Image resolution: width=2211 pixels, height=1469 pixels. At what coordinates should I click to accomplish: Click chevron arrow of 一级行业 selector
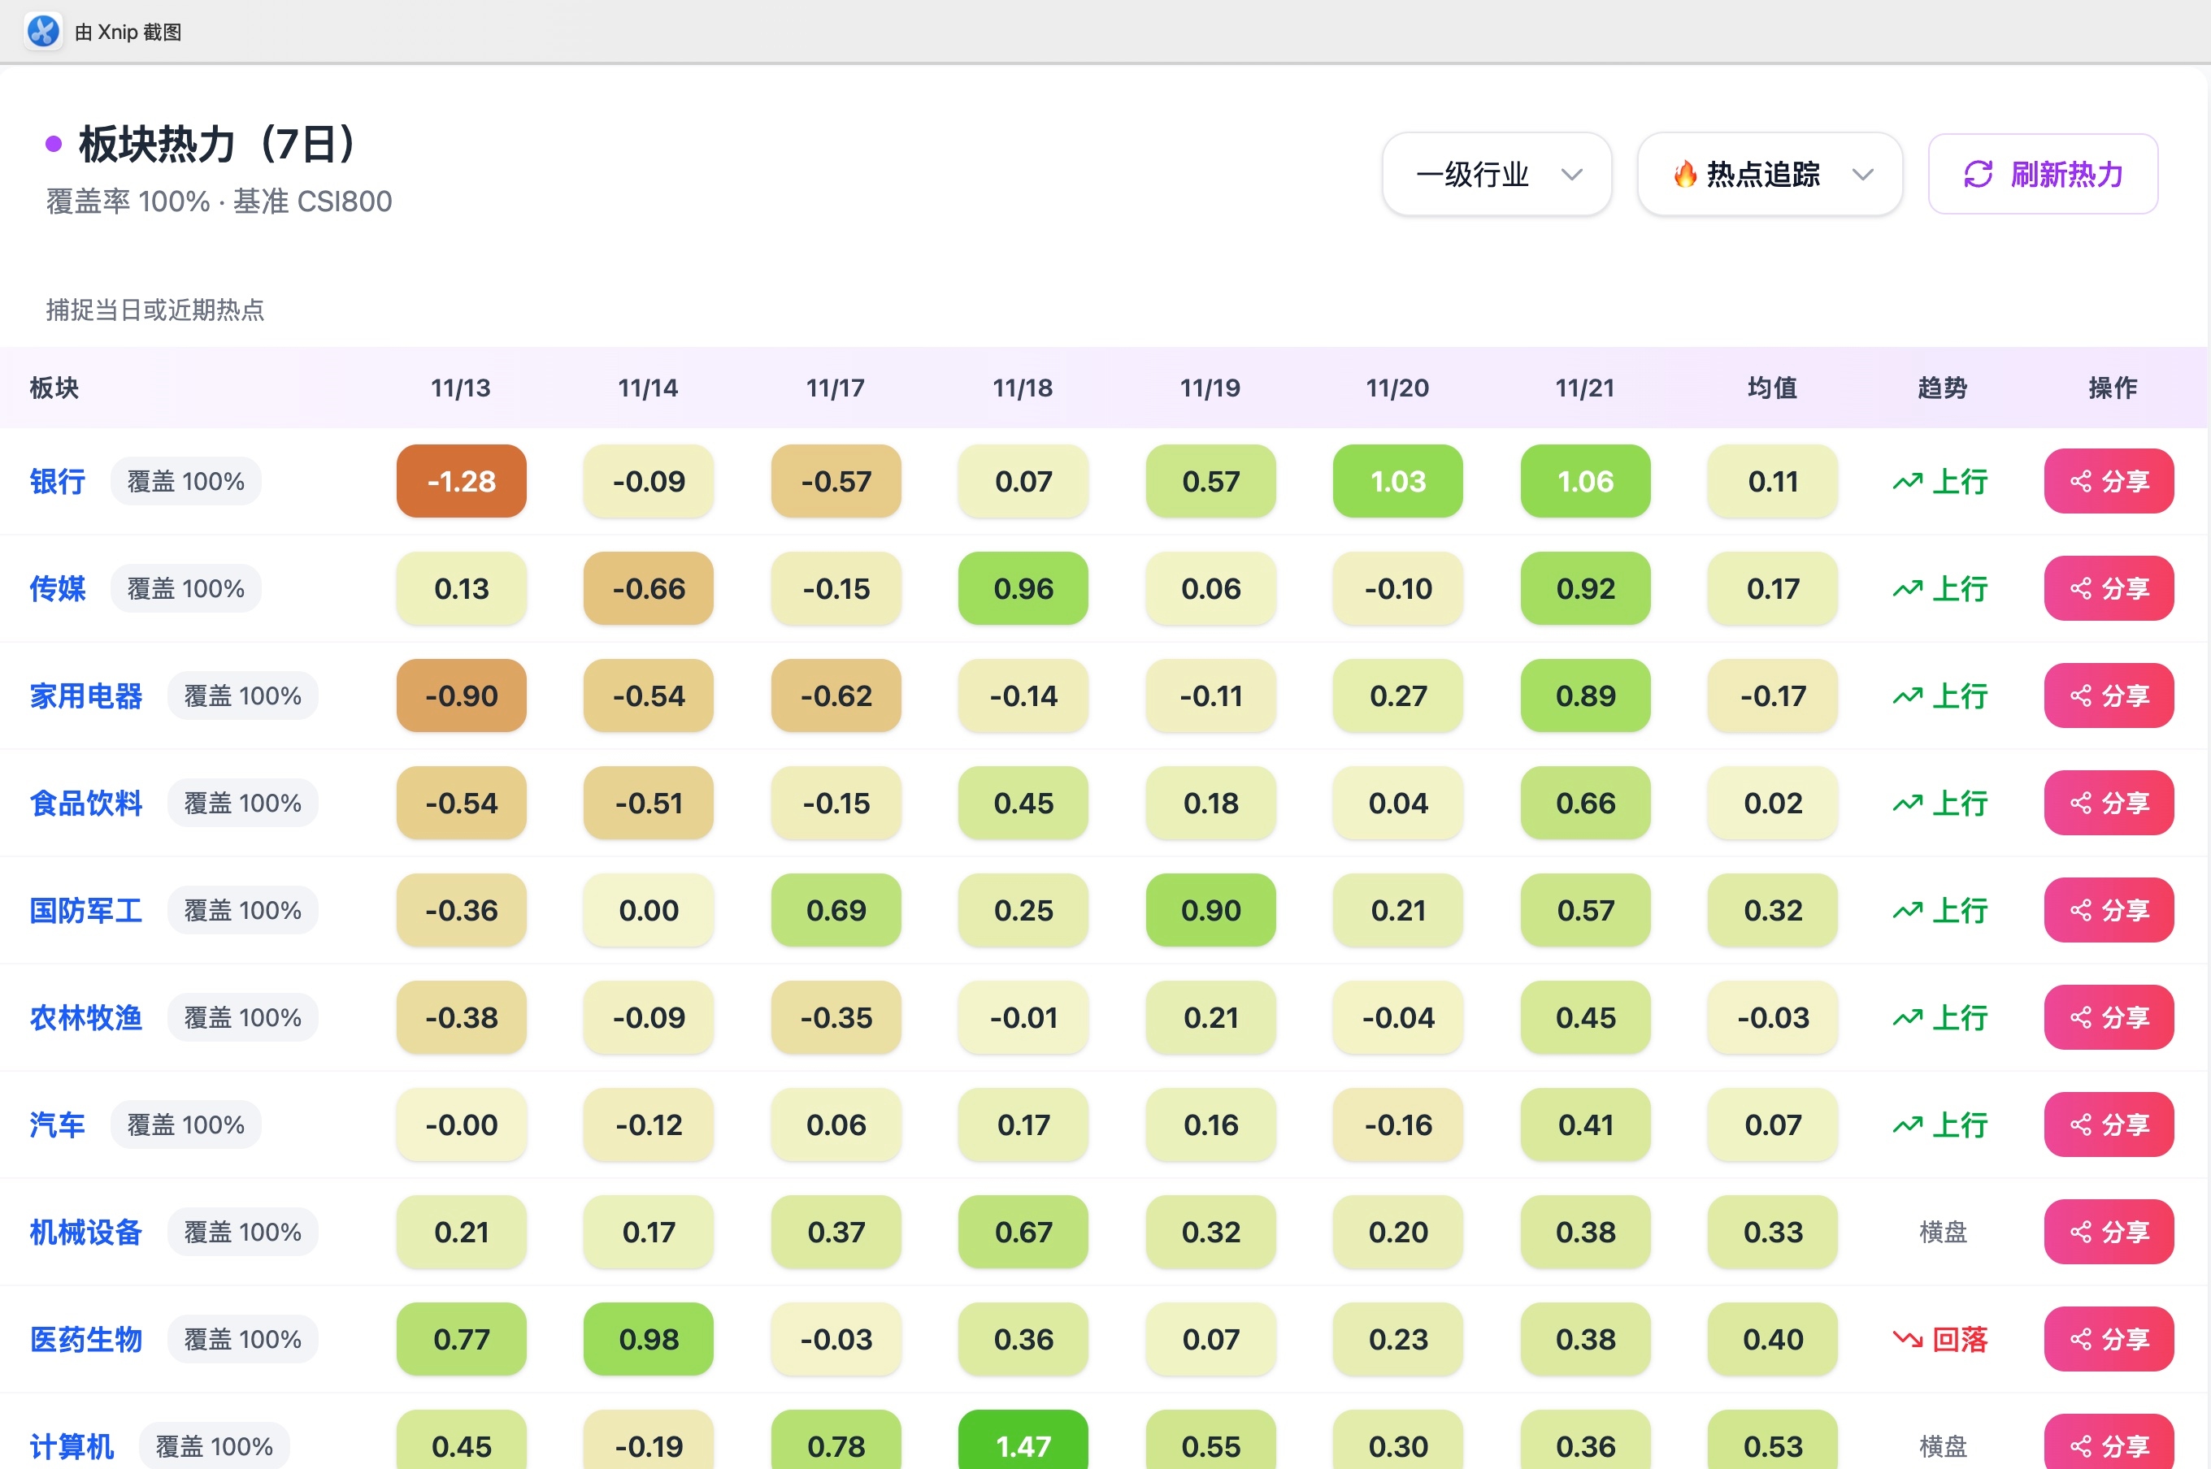click(x=1572, y=174)
